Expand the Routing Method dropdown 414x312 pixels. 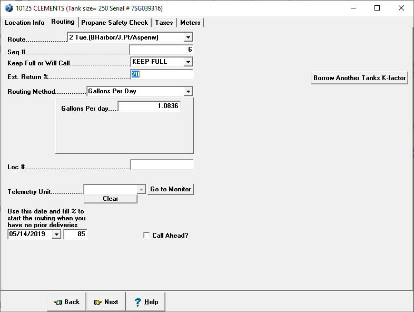[x=188, y=92]
